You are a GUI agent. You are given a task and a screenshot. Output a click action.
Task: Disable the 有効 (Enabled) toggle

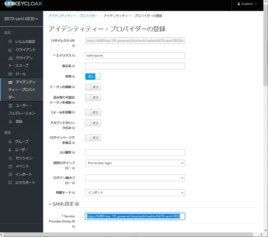(x=93, y=76)
